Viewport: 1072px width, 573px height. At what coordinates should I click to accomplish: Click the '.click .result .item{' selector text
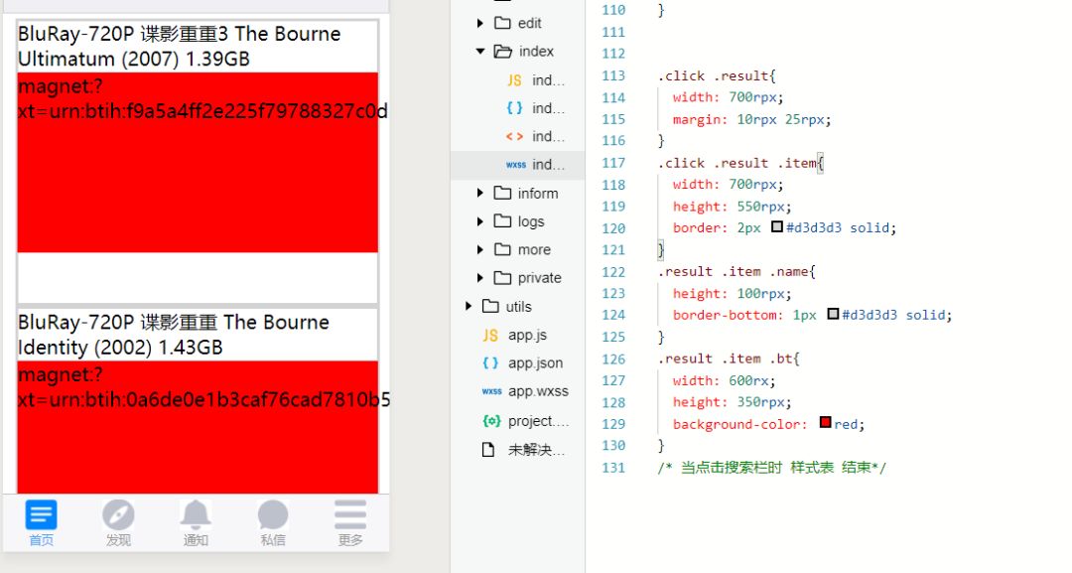point(741,163)
